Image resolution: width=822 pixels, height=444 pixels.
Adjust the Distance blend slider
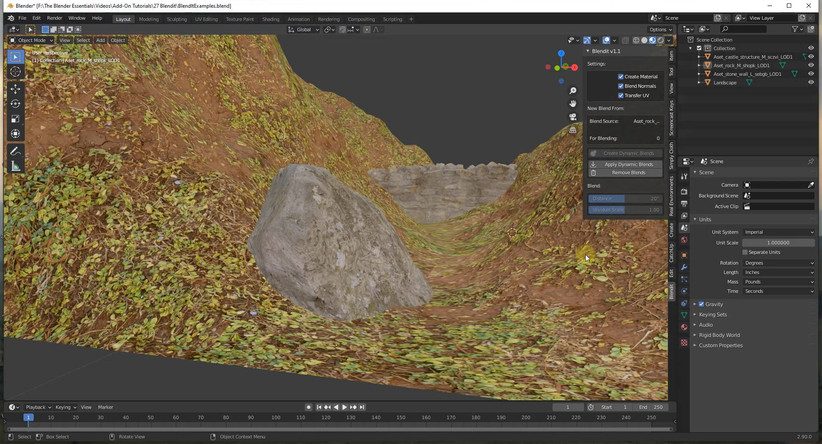tap(625, 198)
